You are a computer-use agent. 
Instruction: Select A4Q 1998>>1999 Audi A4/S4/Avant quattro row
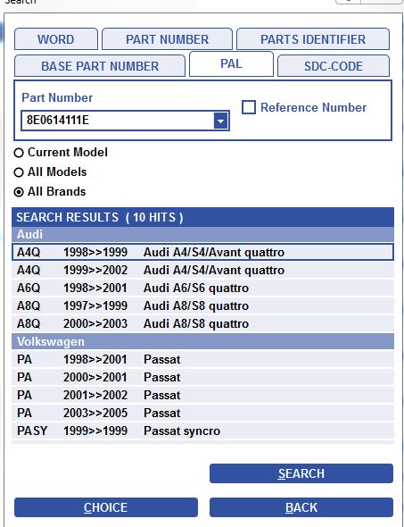pyautogui.click(x=202, y=252)
